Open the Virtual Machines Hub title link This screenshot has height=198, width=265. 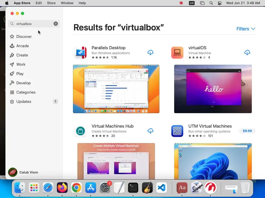coord(113,126)
